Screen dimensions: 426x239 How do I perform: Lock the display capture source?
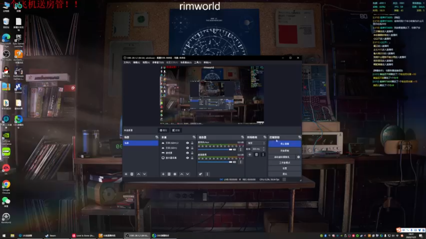click(192, 158)
